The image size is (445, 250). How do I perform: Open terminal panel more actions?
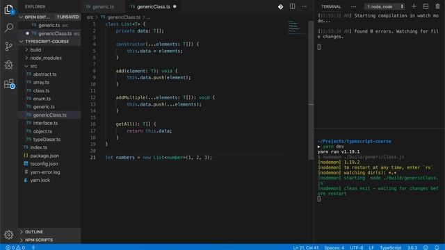pos(353,6)
